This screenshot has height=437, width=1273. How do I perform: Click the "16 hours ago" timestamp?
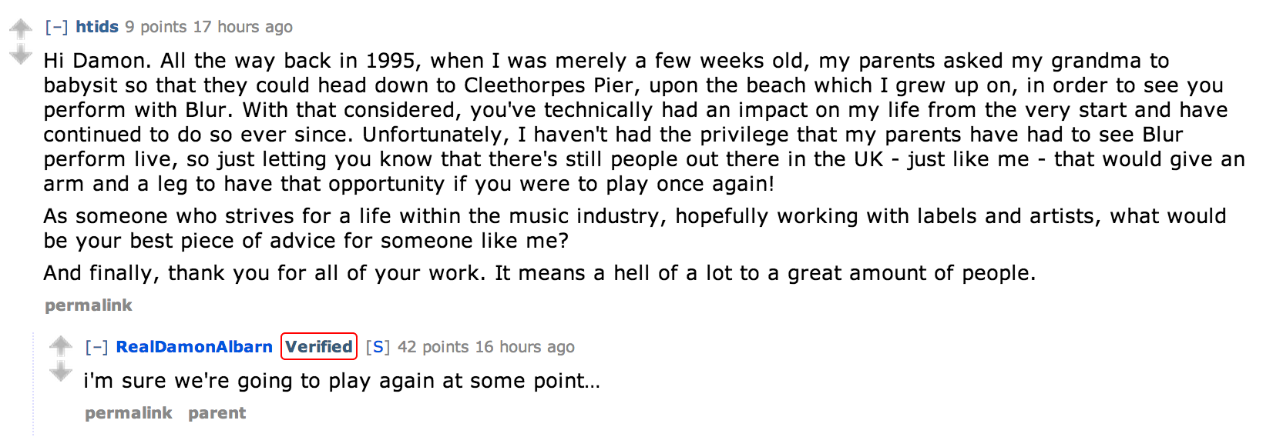pyautogui.click(x=525, y=347)
